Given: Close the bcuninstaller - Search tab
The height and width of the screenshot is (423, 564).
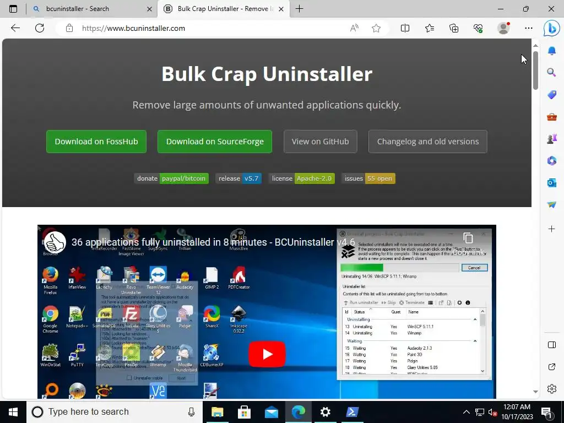Looking at the screenshot, I should [x=150, y=9].
